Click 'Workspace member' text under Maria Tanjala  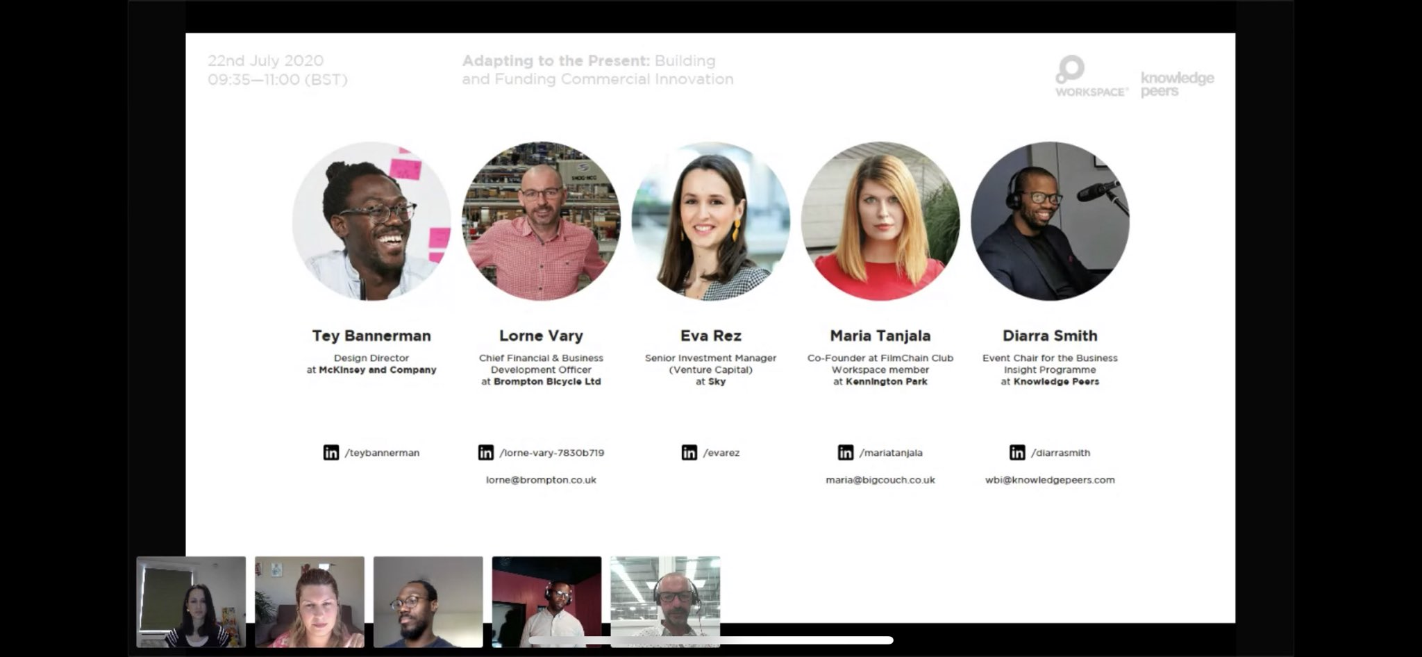coord(880,370)
